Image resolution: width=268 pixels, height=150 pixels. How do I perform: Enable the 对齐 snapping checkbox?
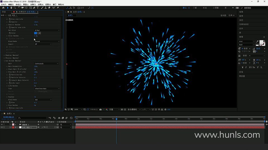click(79, 8)
